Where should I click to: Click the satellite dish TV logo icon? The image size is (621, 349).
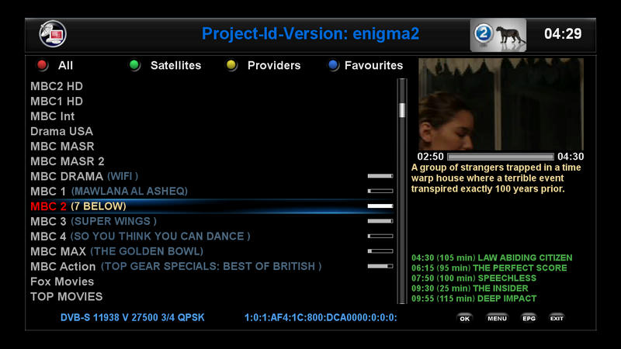coord(53,34)
